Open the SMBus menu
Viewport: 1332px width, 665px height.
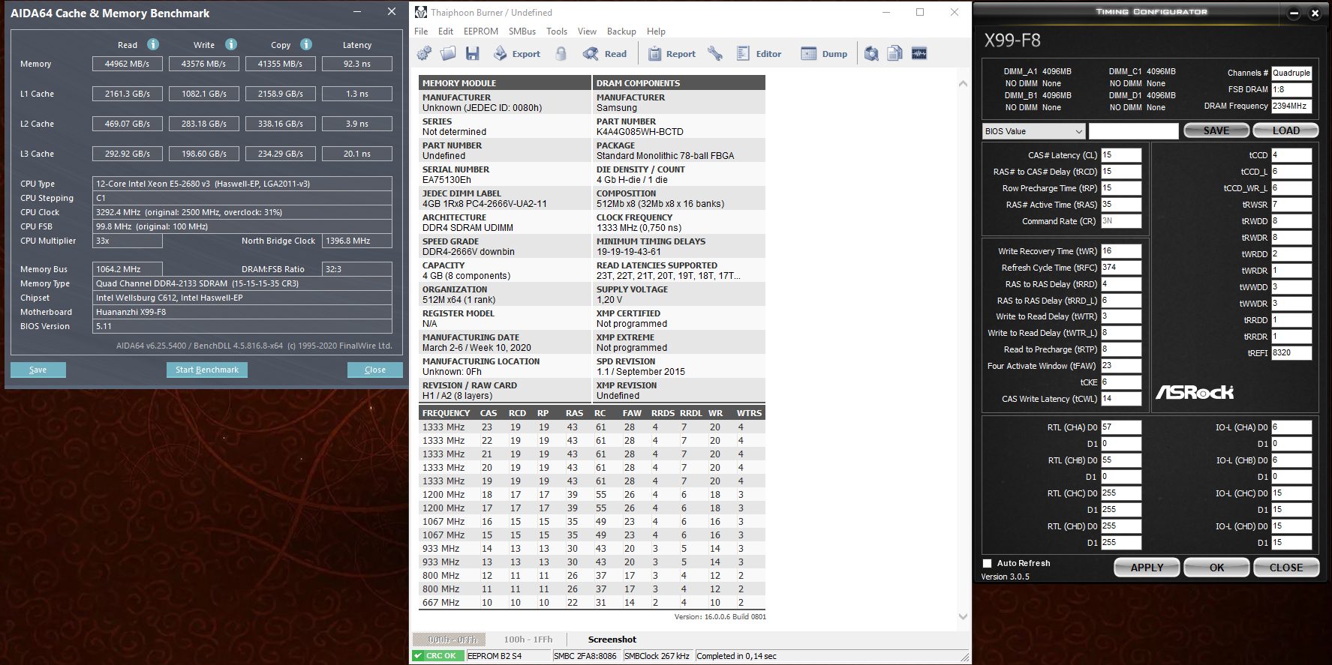[x=522, y=31]
